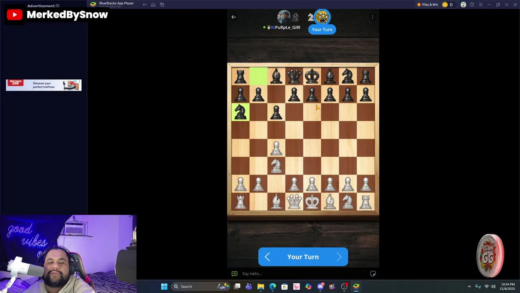Click the Mattress Firm advertisement banner
The height and width of the screenshot is (293, 520).
pos(43,85)
